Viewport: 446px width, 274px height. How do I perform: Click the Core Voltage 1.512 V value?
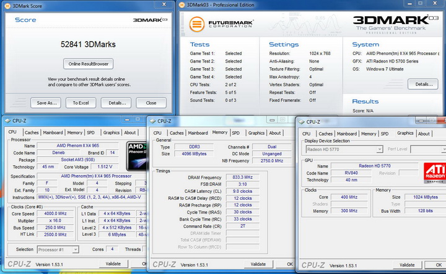[x=105, y=166]
